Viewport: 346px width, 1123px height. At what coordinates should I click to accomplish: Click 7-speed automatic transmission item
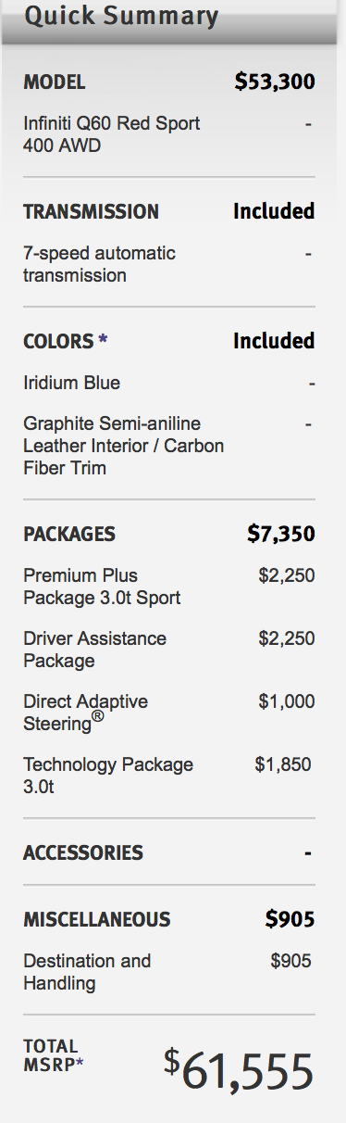click(99, 264)
